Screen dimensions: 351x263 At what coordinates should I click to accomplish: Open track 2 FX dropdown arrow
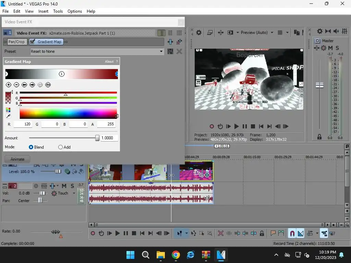coord(58,186)
